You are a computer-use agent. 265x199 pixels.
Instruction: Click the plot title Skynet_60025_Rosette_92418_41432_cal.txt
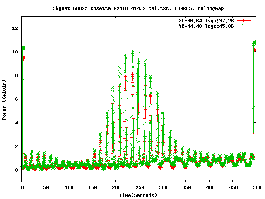tap(138, 8)
